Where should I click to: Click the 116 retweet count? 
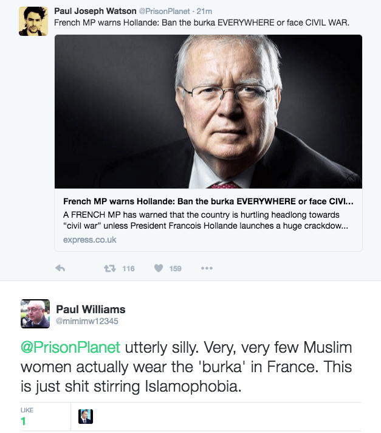[128, 268]
